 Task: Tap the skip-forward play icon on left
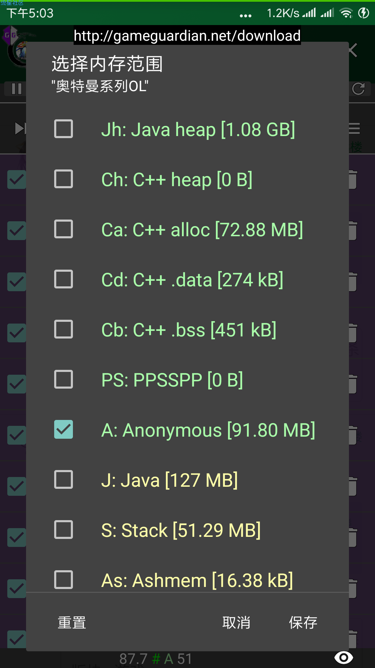click(x=20, y=128)
